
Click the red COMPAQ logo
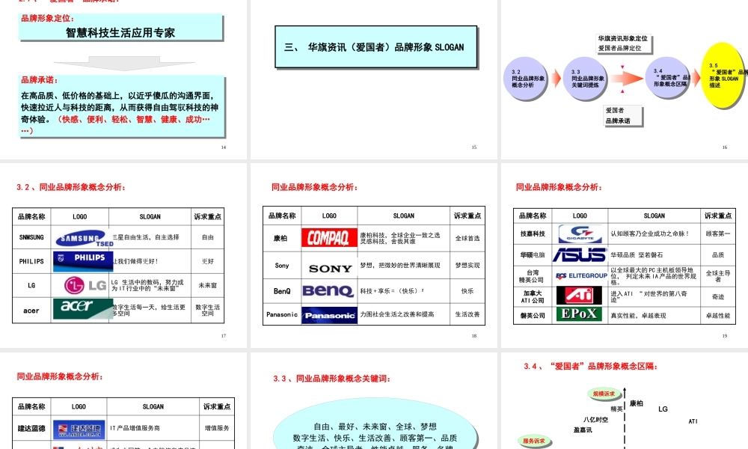[329, 237]
